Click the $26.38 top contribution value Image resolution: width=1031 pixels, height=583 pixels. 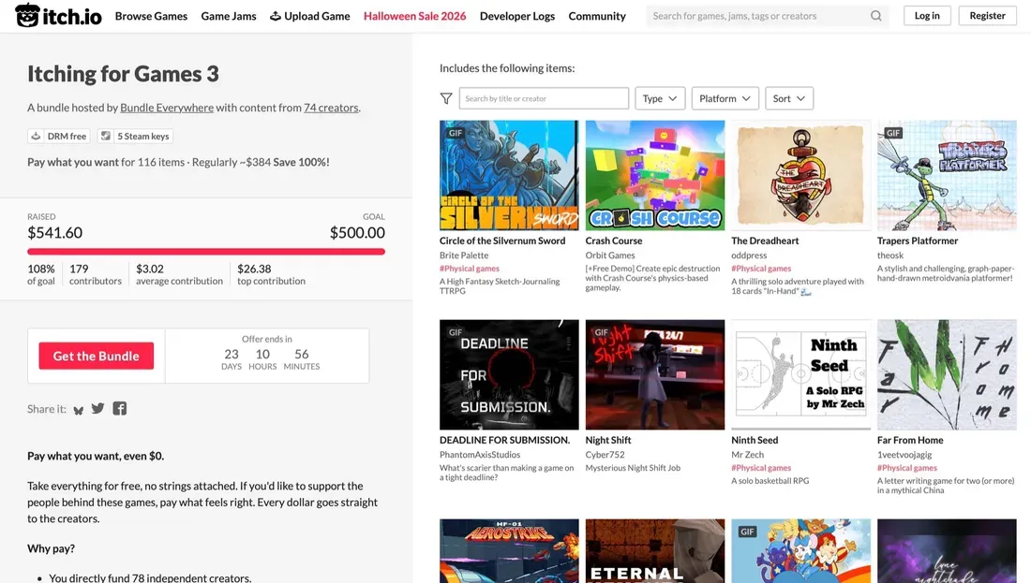click(254, 269)
